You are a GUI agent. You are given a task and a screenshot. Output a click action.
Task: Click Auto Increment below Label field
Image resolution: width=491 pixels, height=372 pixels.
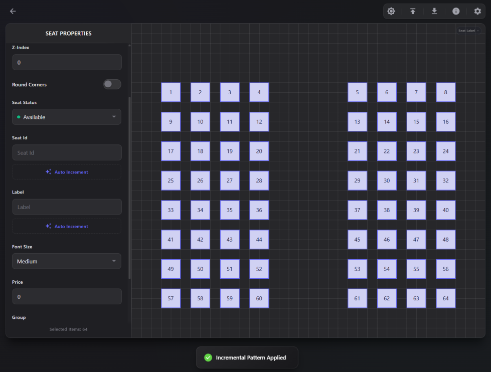tap(67, 226)
